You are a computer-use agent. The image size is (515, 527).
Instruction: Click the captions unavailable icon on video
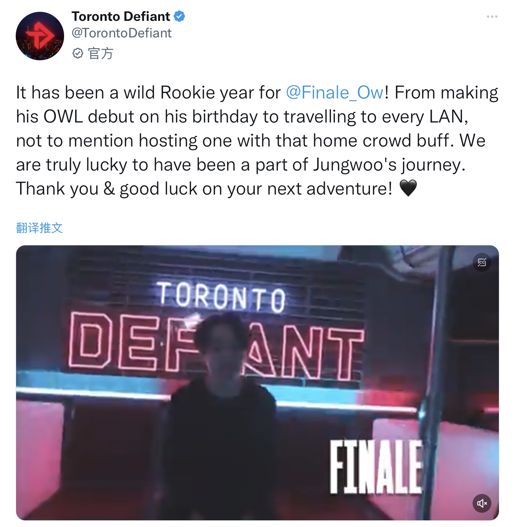point(482,262)
